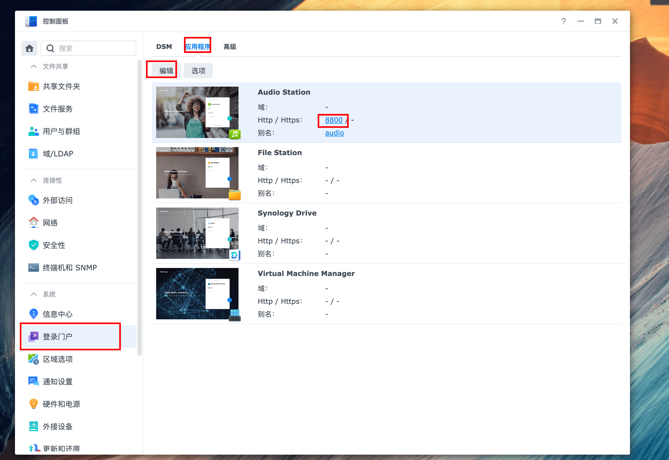Collapse the 文件共享 section
Viewport: 669px width, 460px height.
click(34, 66)
